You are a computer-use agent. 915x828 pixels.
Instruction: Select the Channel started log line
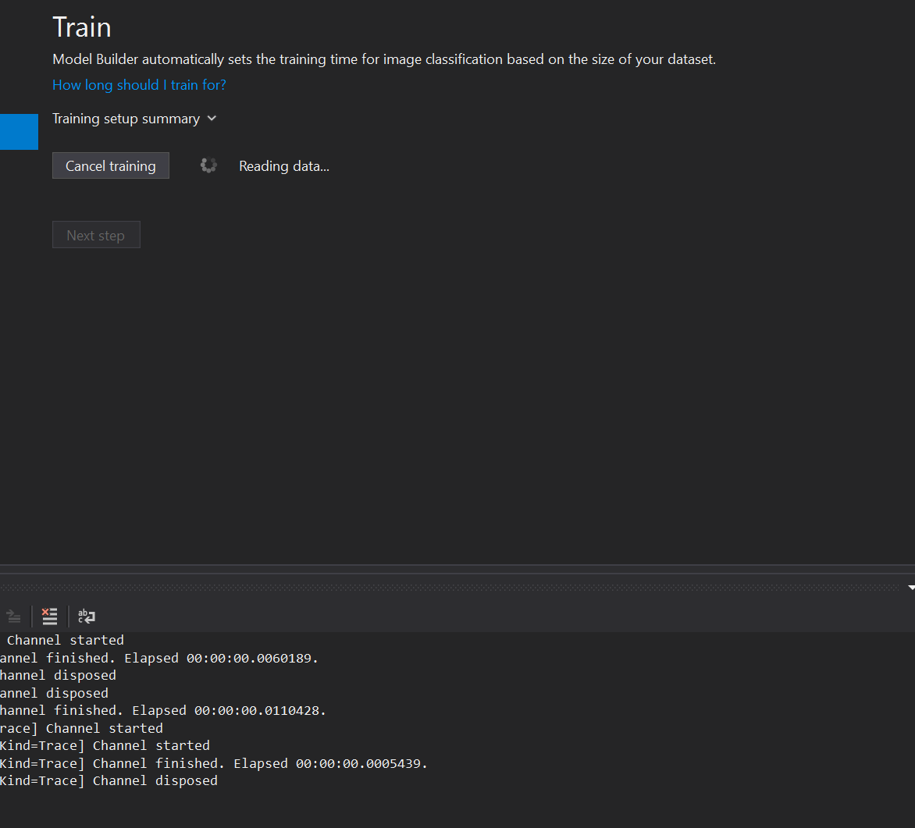[64, 639]
